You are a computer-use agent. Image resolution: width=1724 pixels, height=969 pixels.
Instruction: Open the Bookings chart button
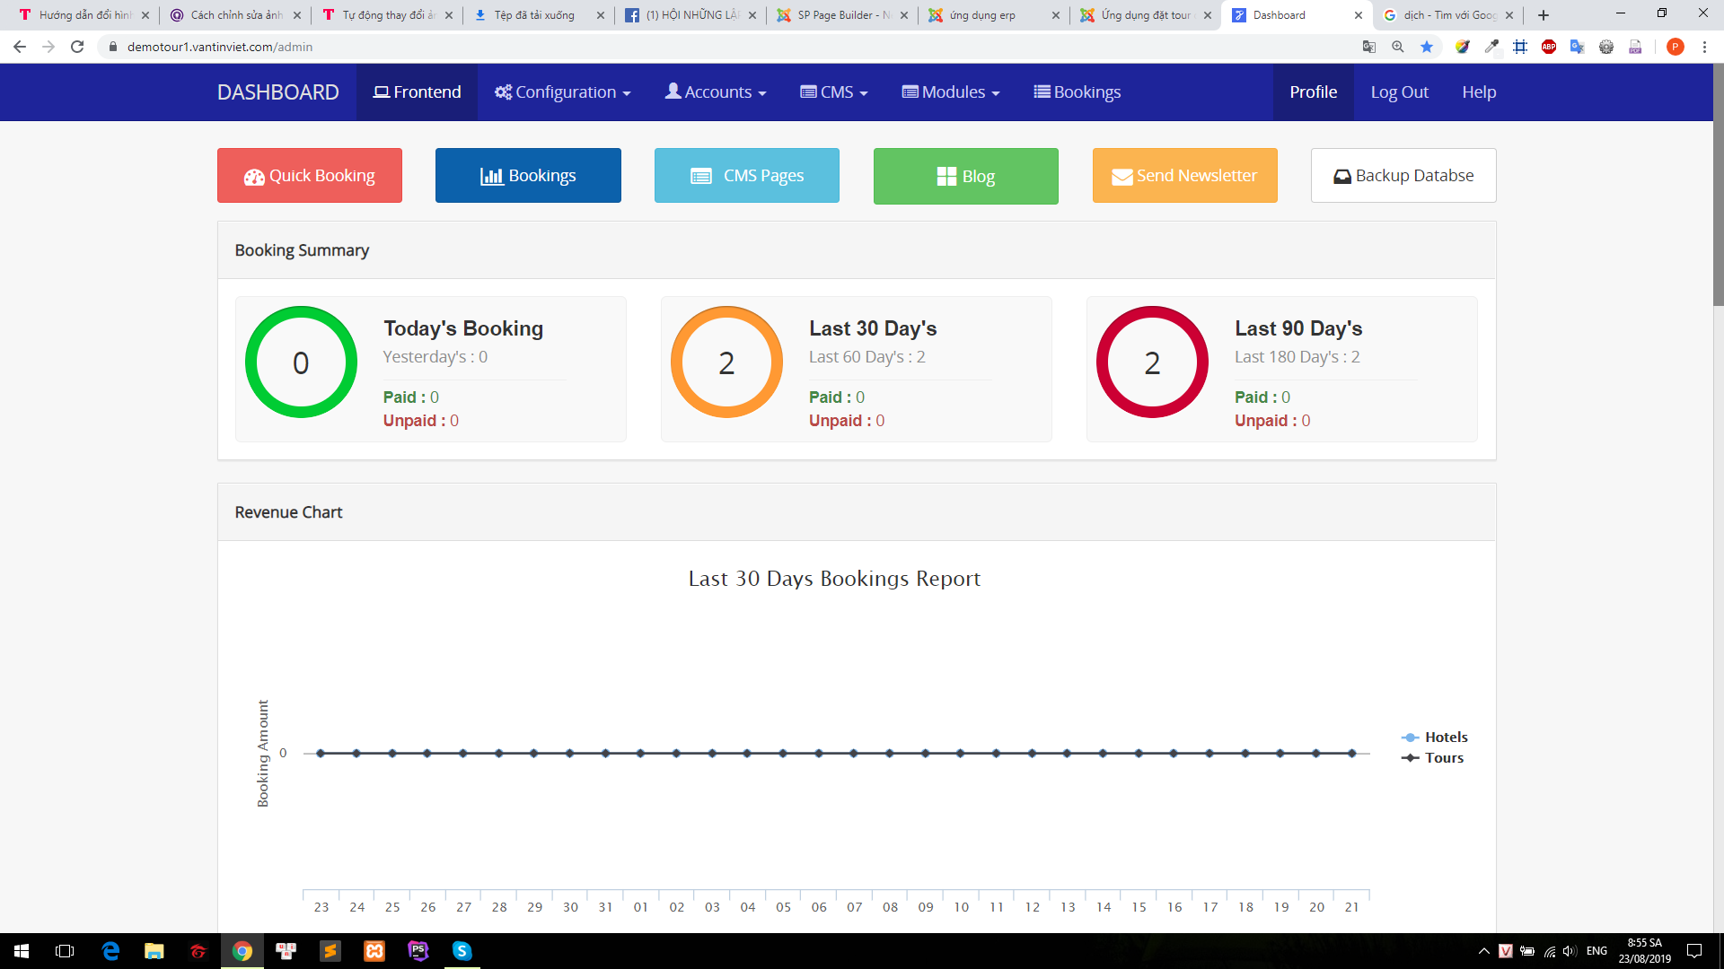pyautogui.click(x=528, y=176)
